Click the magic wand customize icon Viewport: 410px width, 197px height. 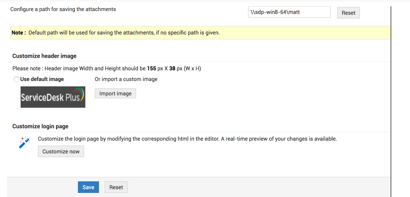tap(24, 142)
